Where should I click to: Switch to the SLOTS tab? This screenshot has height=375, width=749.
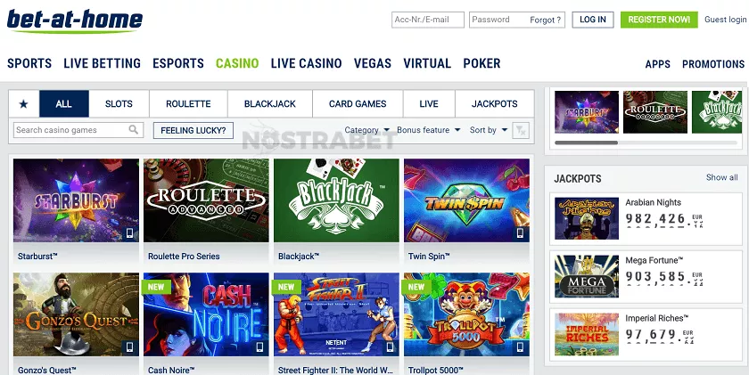119,103
